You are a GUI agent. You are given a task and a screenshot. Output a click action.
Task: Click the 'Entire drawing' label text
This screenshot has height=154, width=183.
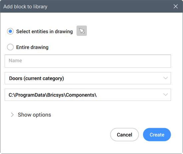click(x=32, y=47)
